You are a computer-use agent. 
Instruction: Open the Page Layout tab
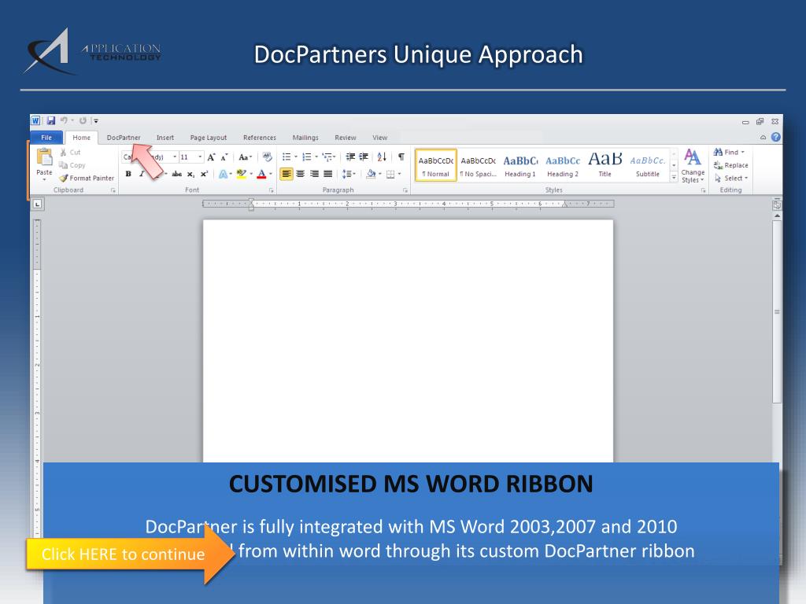208,138
